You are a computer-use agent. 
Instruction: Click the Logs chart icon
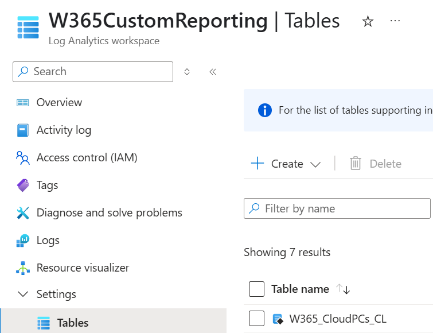point(22,241)
